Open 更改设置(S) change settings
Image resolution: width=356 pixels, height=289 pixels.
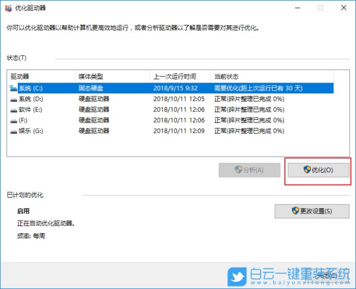click(x=312, y=211)
